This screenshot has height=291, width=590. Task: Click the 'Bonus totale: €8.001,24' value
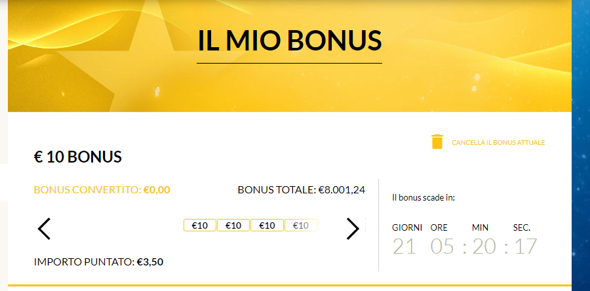[x=302, y=190]
